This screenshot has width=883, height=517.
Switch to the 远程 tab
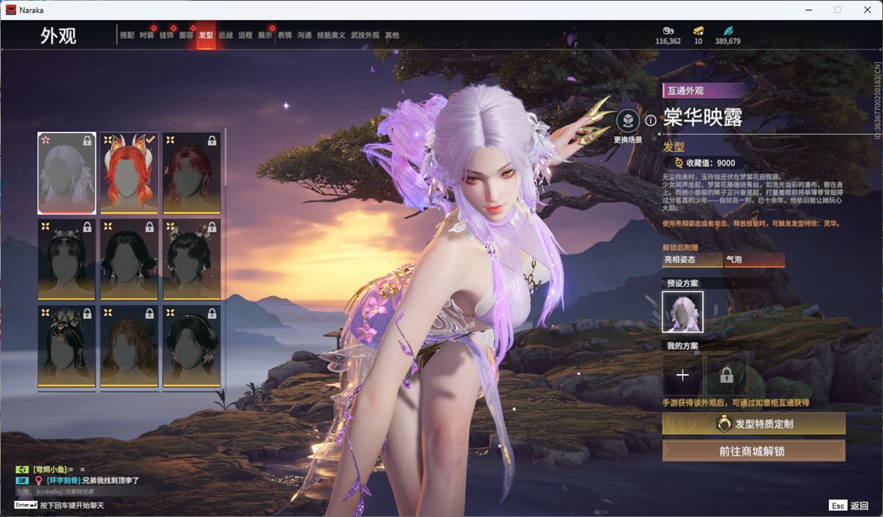pos(245,35)
